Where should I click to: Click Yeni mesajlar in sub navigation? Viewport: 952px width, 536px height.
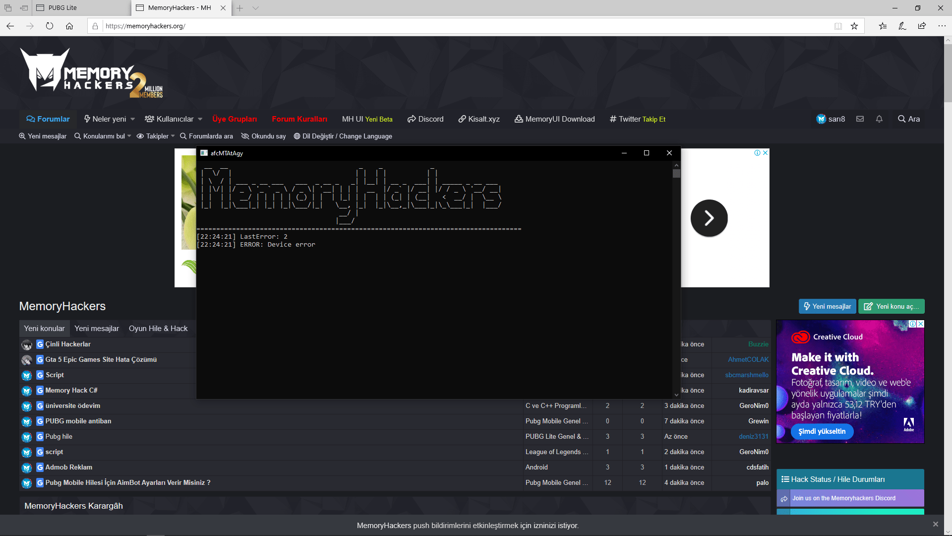tap(43, 136)
